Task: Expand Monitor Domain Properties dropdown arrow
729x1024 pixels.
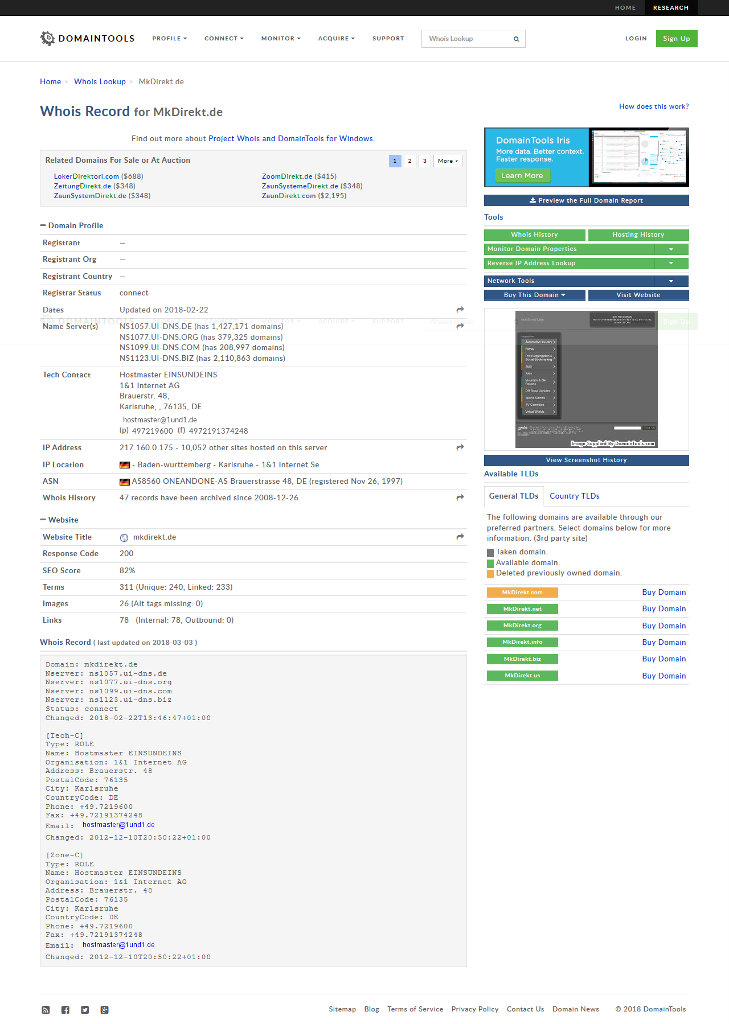Action: [671, 249]
